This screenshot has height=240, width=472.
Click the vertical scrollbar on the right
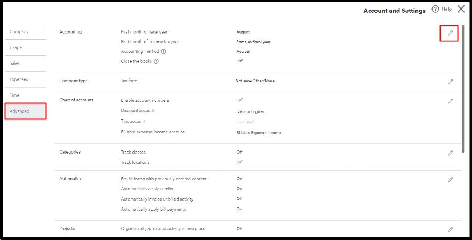pos(463,88)
